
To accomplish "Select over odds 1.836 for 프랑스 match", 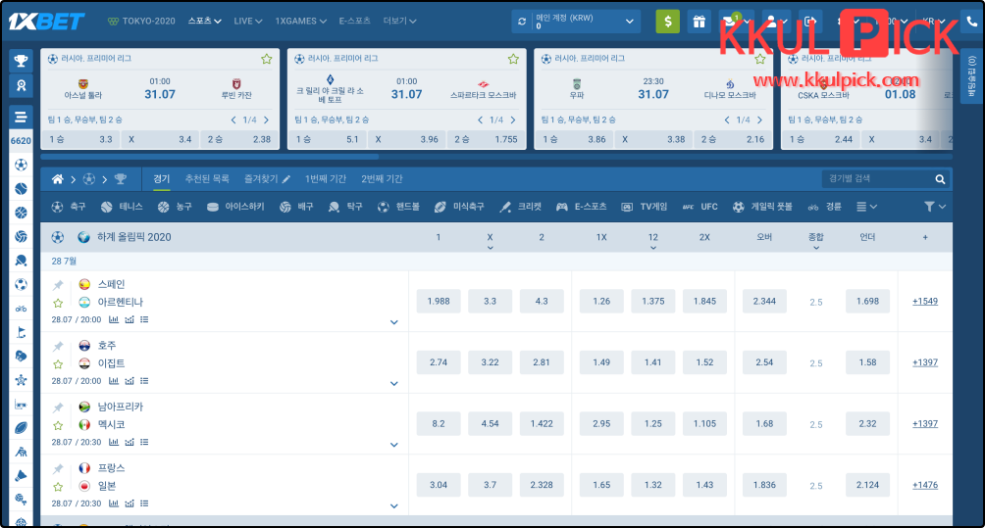I will click(764, 485).
